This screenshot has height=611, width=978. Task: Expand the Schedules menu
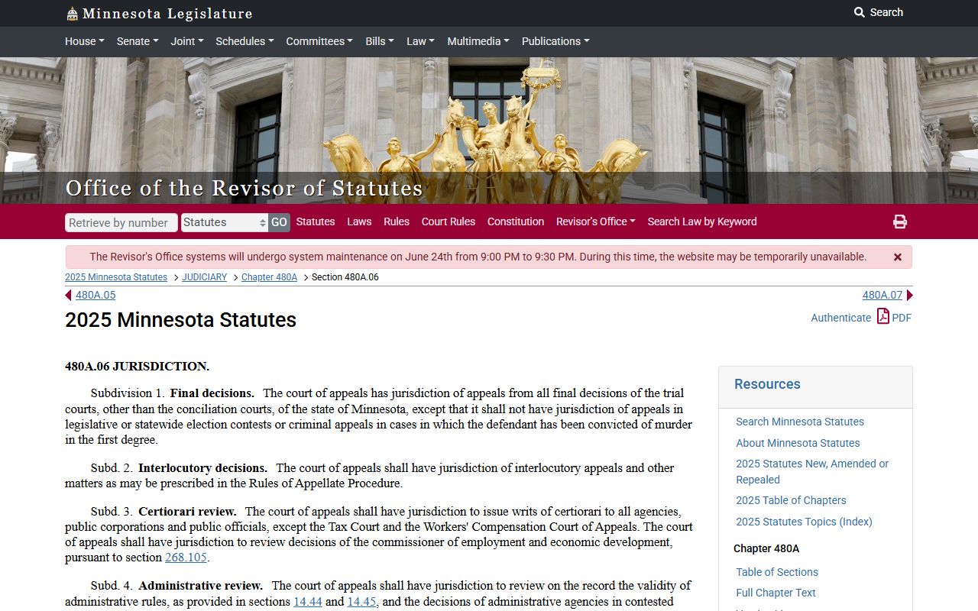[x=244, y=41]
